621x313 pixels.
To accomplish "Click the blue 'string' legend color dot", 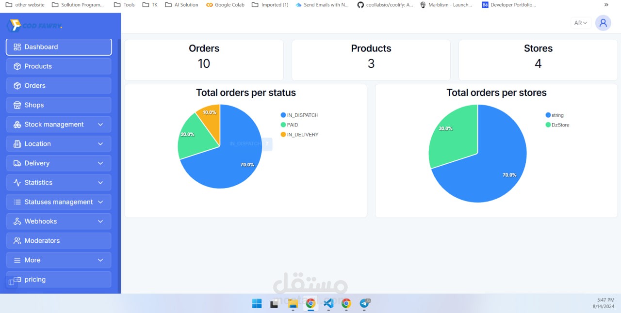I will pyautogui.click(x=548, y=115).
